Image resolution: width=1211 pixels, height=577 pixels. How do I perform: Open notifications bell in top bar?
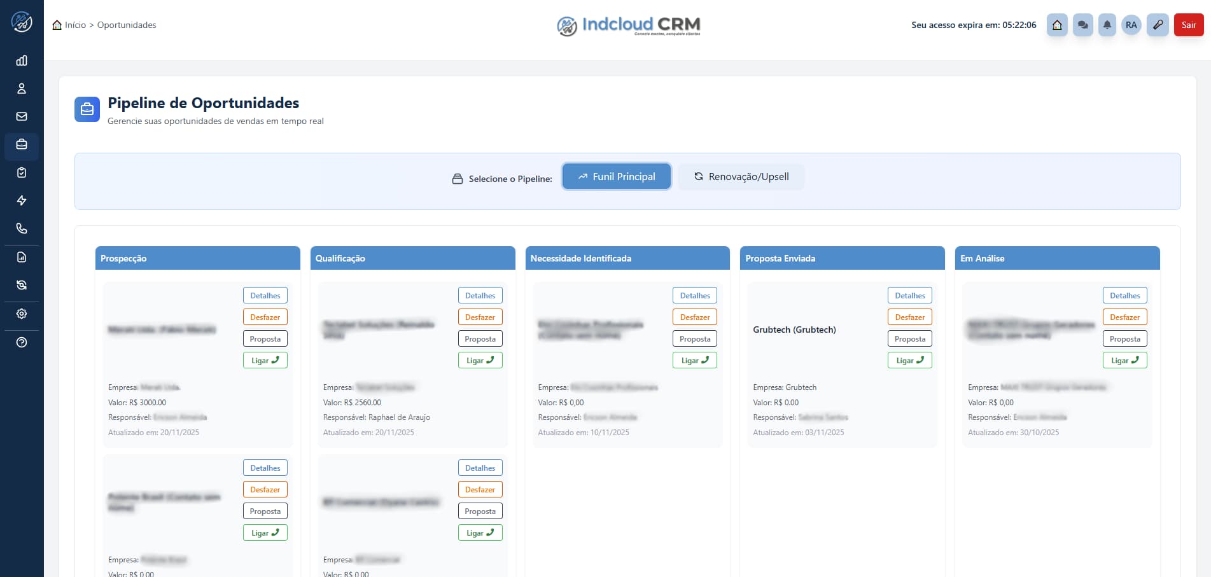click(1107, 25)
